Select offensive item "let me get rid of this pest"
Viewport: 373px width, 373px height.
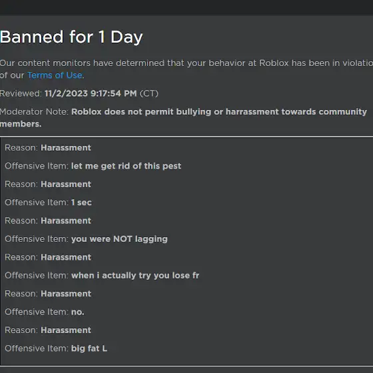(126, 166)
